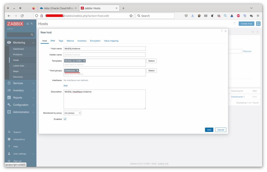Click the Visible name input field
Image resolution: width=267 pixels, height=172 pixels.
(x=105, y=55)
